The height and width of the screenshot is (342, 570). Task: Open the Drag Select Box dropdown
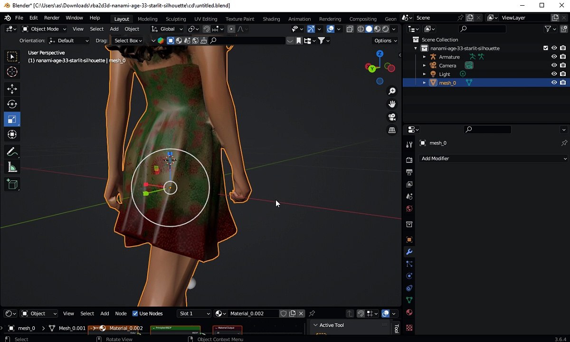pyautogui.click(x=128, y=41)
